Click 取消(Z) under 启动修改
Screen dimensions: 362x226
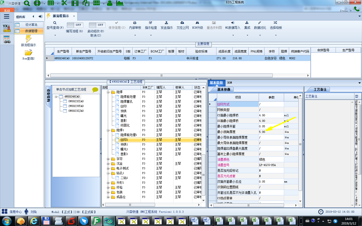tap(96, 36)
